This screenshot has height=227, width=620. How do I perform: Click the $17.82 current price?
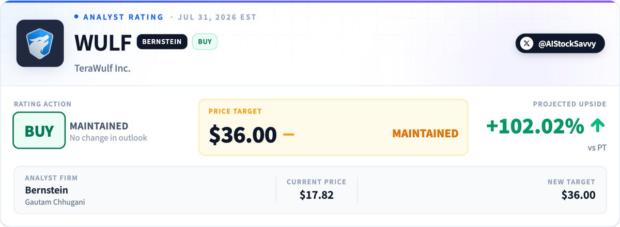[317, 195]
